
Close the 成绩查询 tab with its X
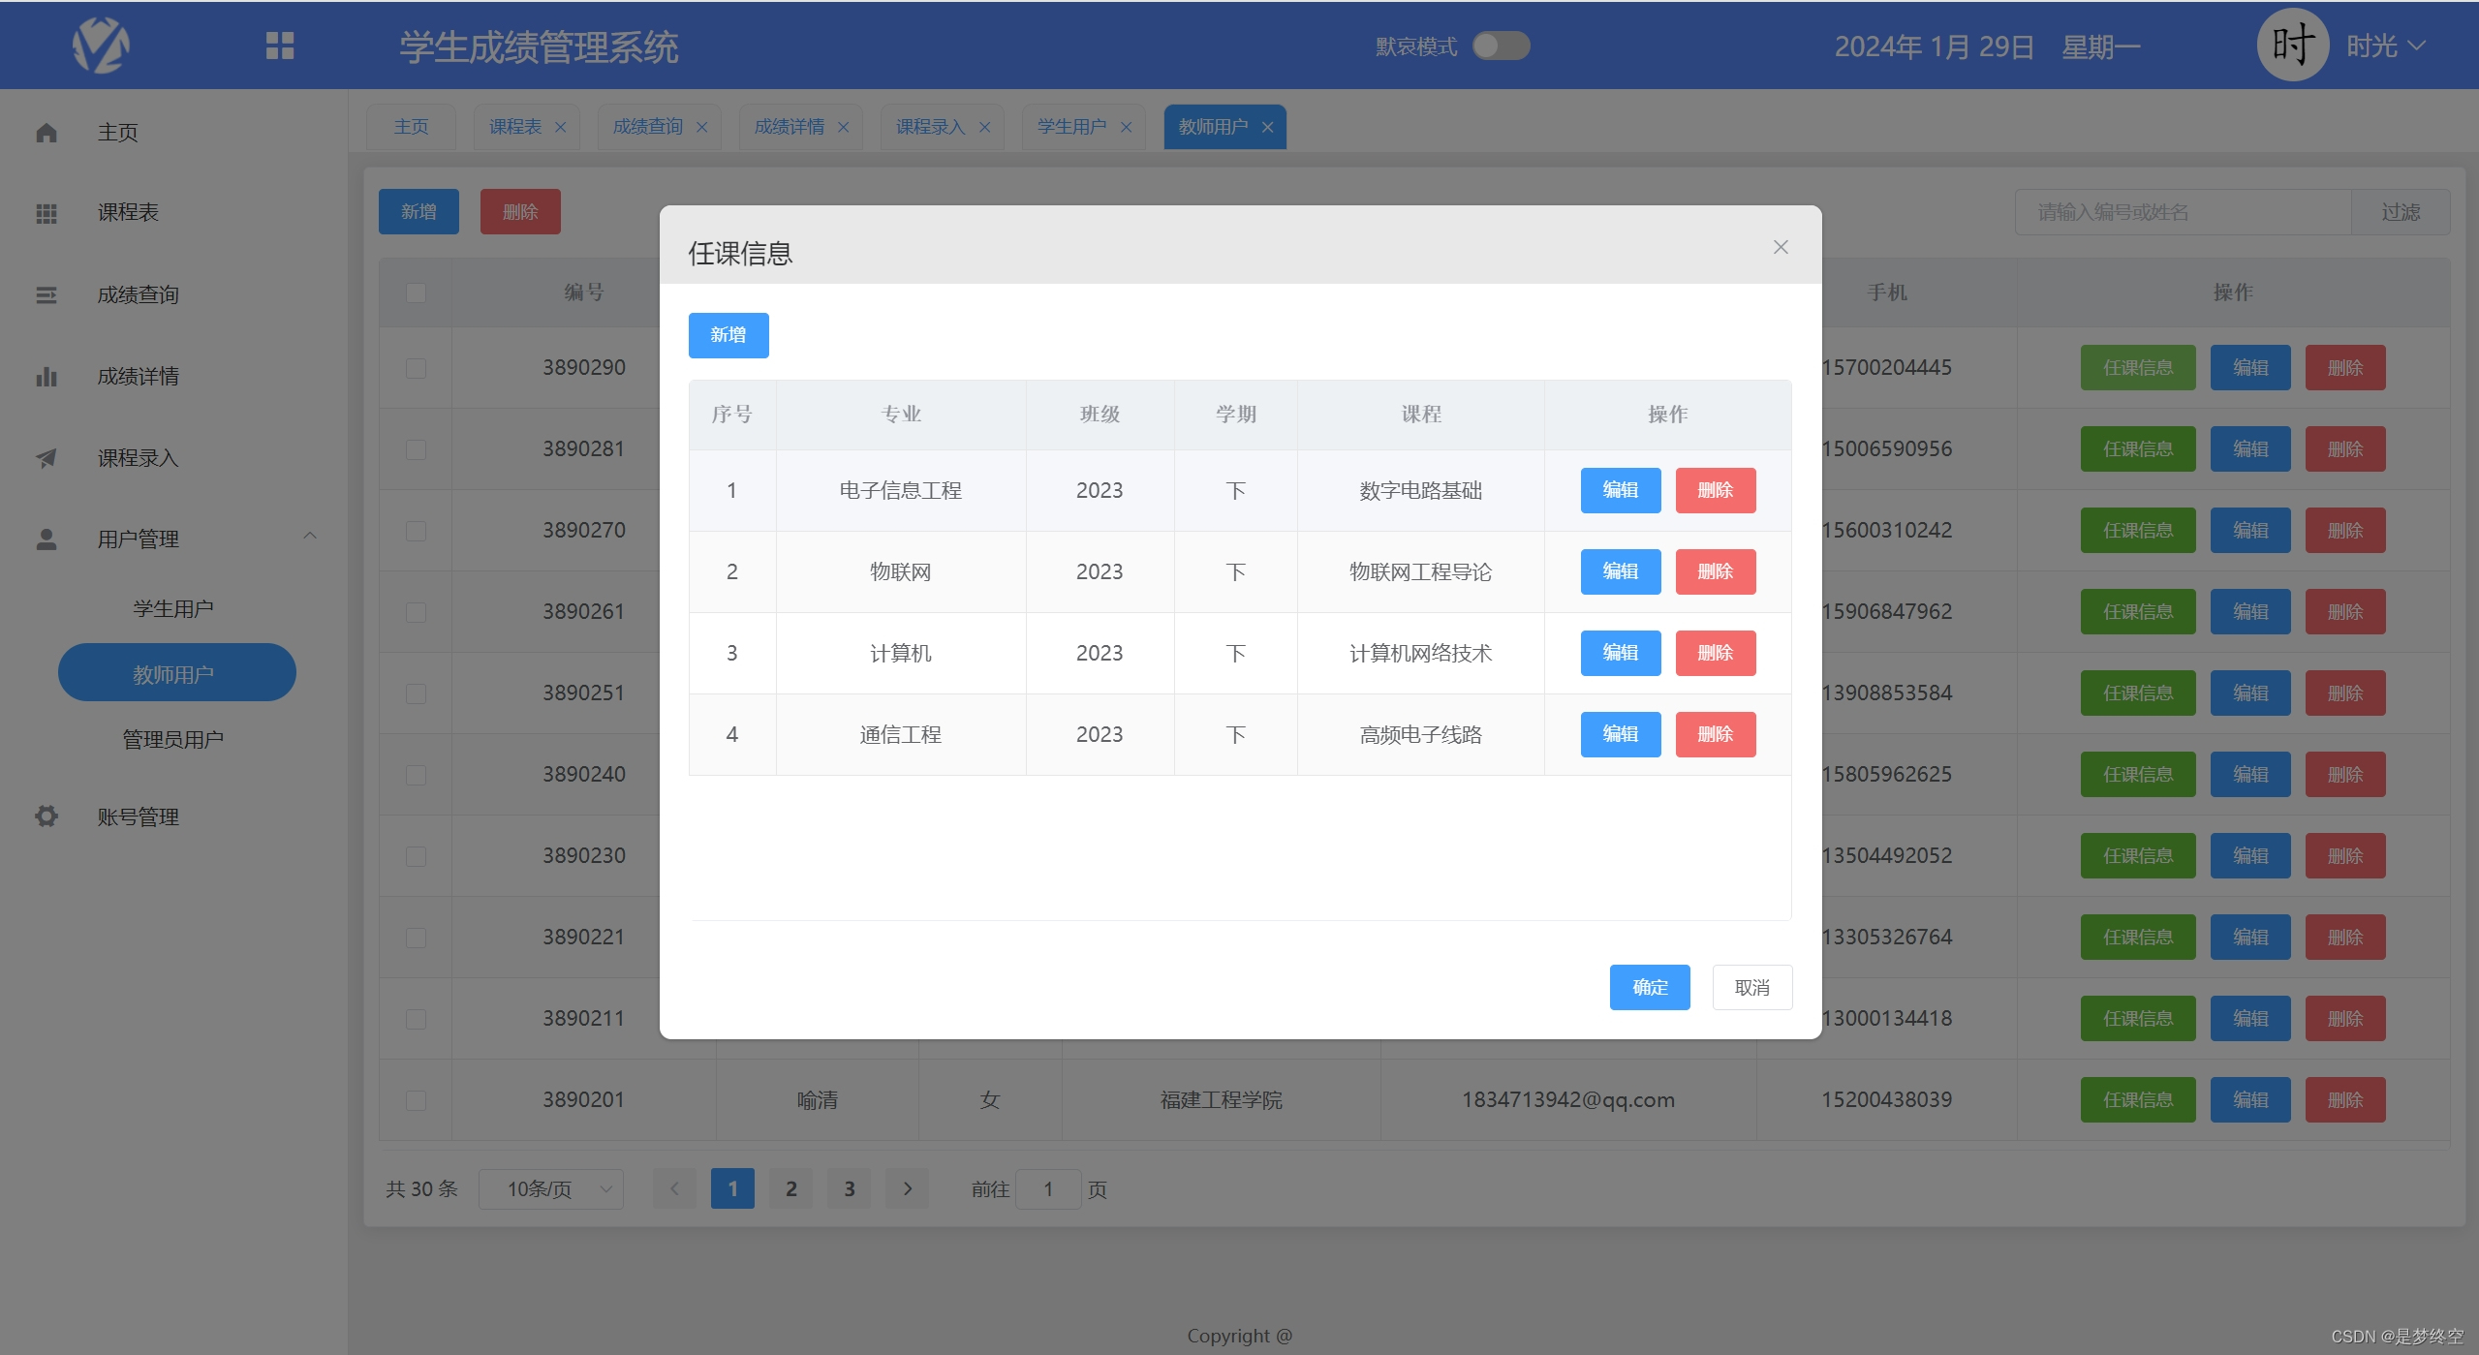click(702, 128)
